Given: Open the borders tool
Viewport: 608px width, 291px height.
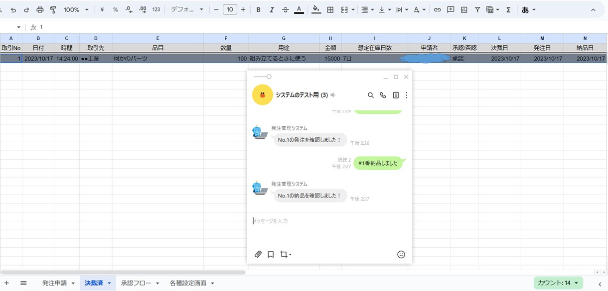Looking at the screenshot, I should tap(330, 9).
